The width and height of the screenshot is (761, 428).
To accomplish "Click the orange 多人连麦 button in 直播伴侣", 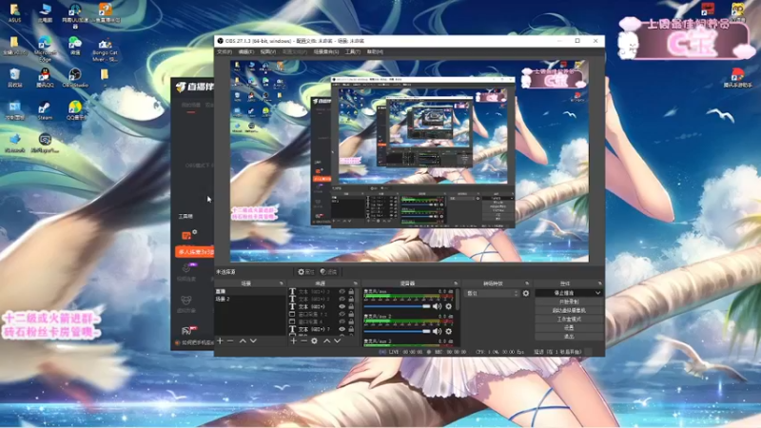I will pyautogui.click(x=195, y=252).
